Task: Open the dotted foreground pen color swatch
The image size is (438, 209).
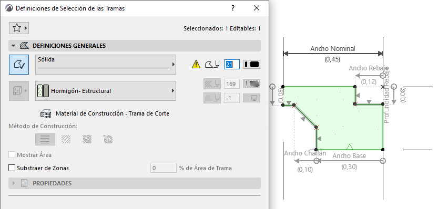Action: 252,83
